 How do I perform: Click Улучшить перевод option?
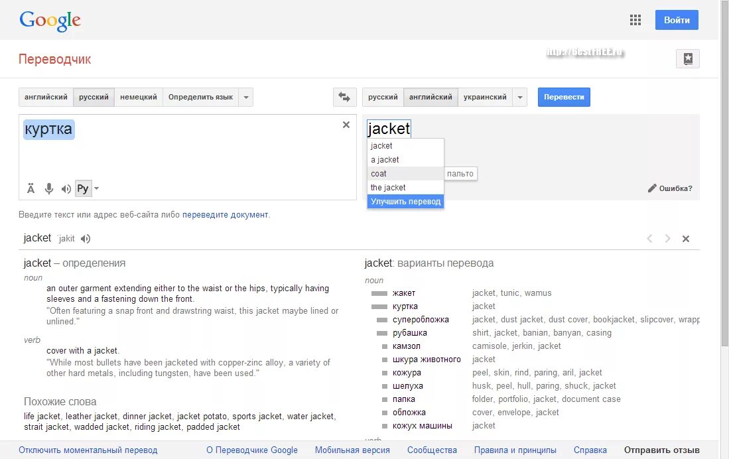405,202
